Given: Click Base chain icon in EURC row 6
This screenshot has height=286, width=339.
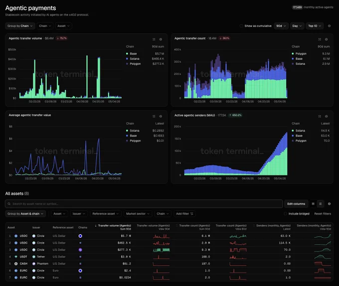Looking at the screenshot, I should coord(80,271).
